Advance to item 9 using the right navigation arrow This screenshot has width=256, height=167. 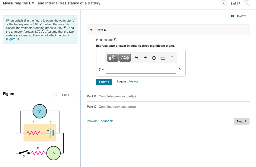[247, 3]
